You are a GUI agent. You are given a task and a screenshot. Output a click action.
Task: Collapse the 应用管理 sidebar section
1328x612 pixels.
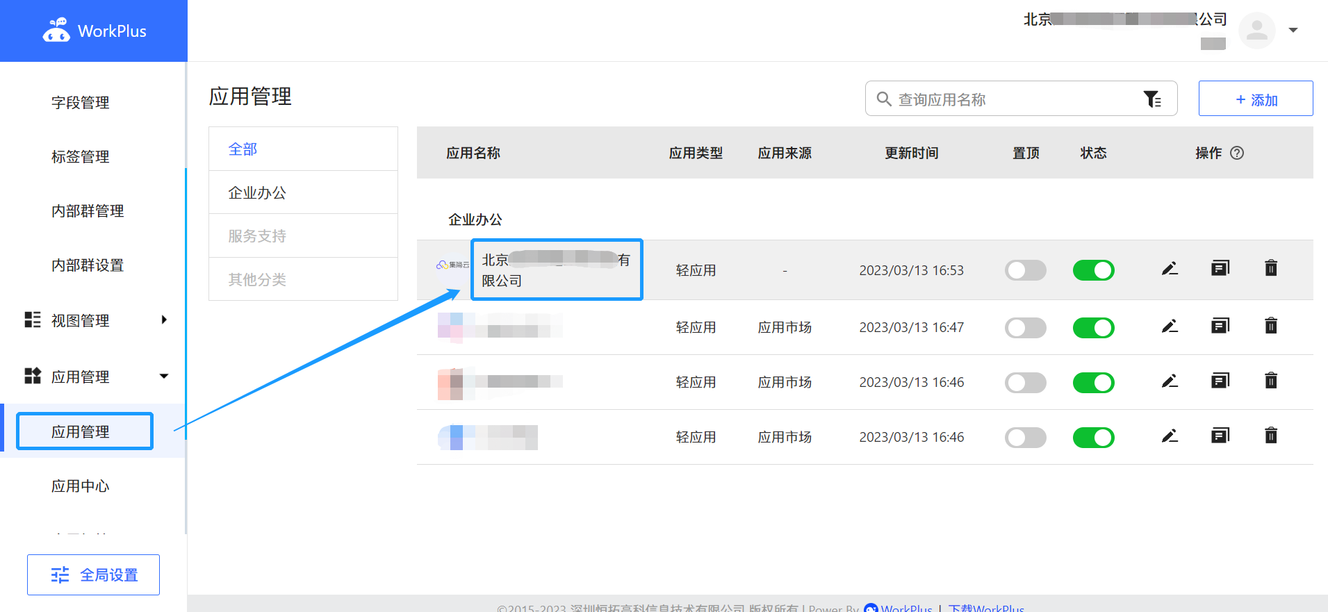[164, 377]
